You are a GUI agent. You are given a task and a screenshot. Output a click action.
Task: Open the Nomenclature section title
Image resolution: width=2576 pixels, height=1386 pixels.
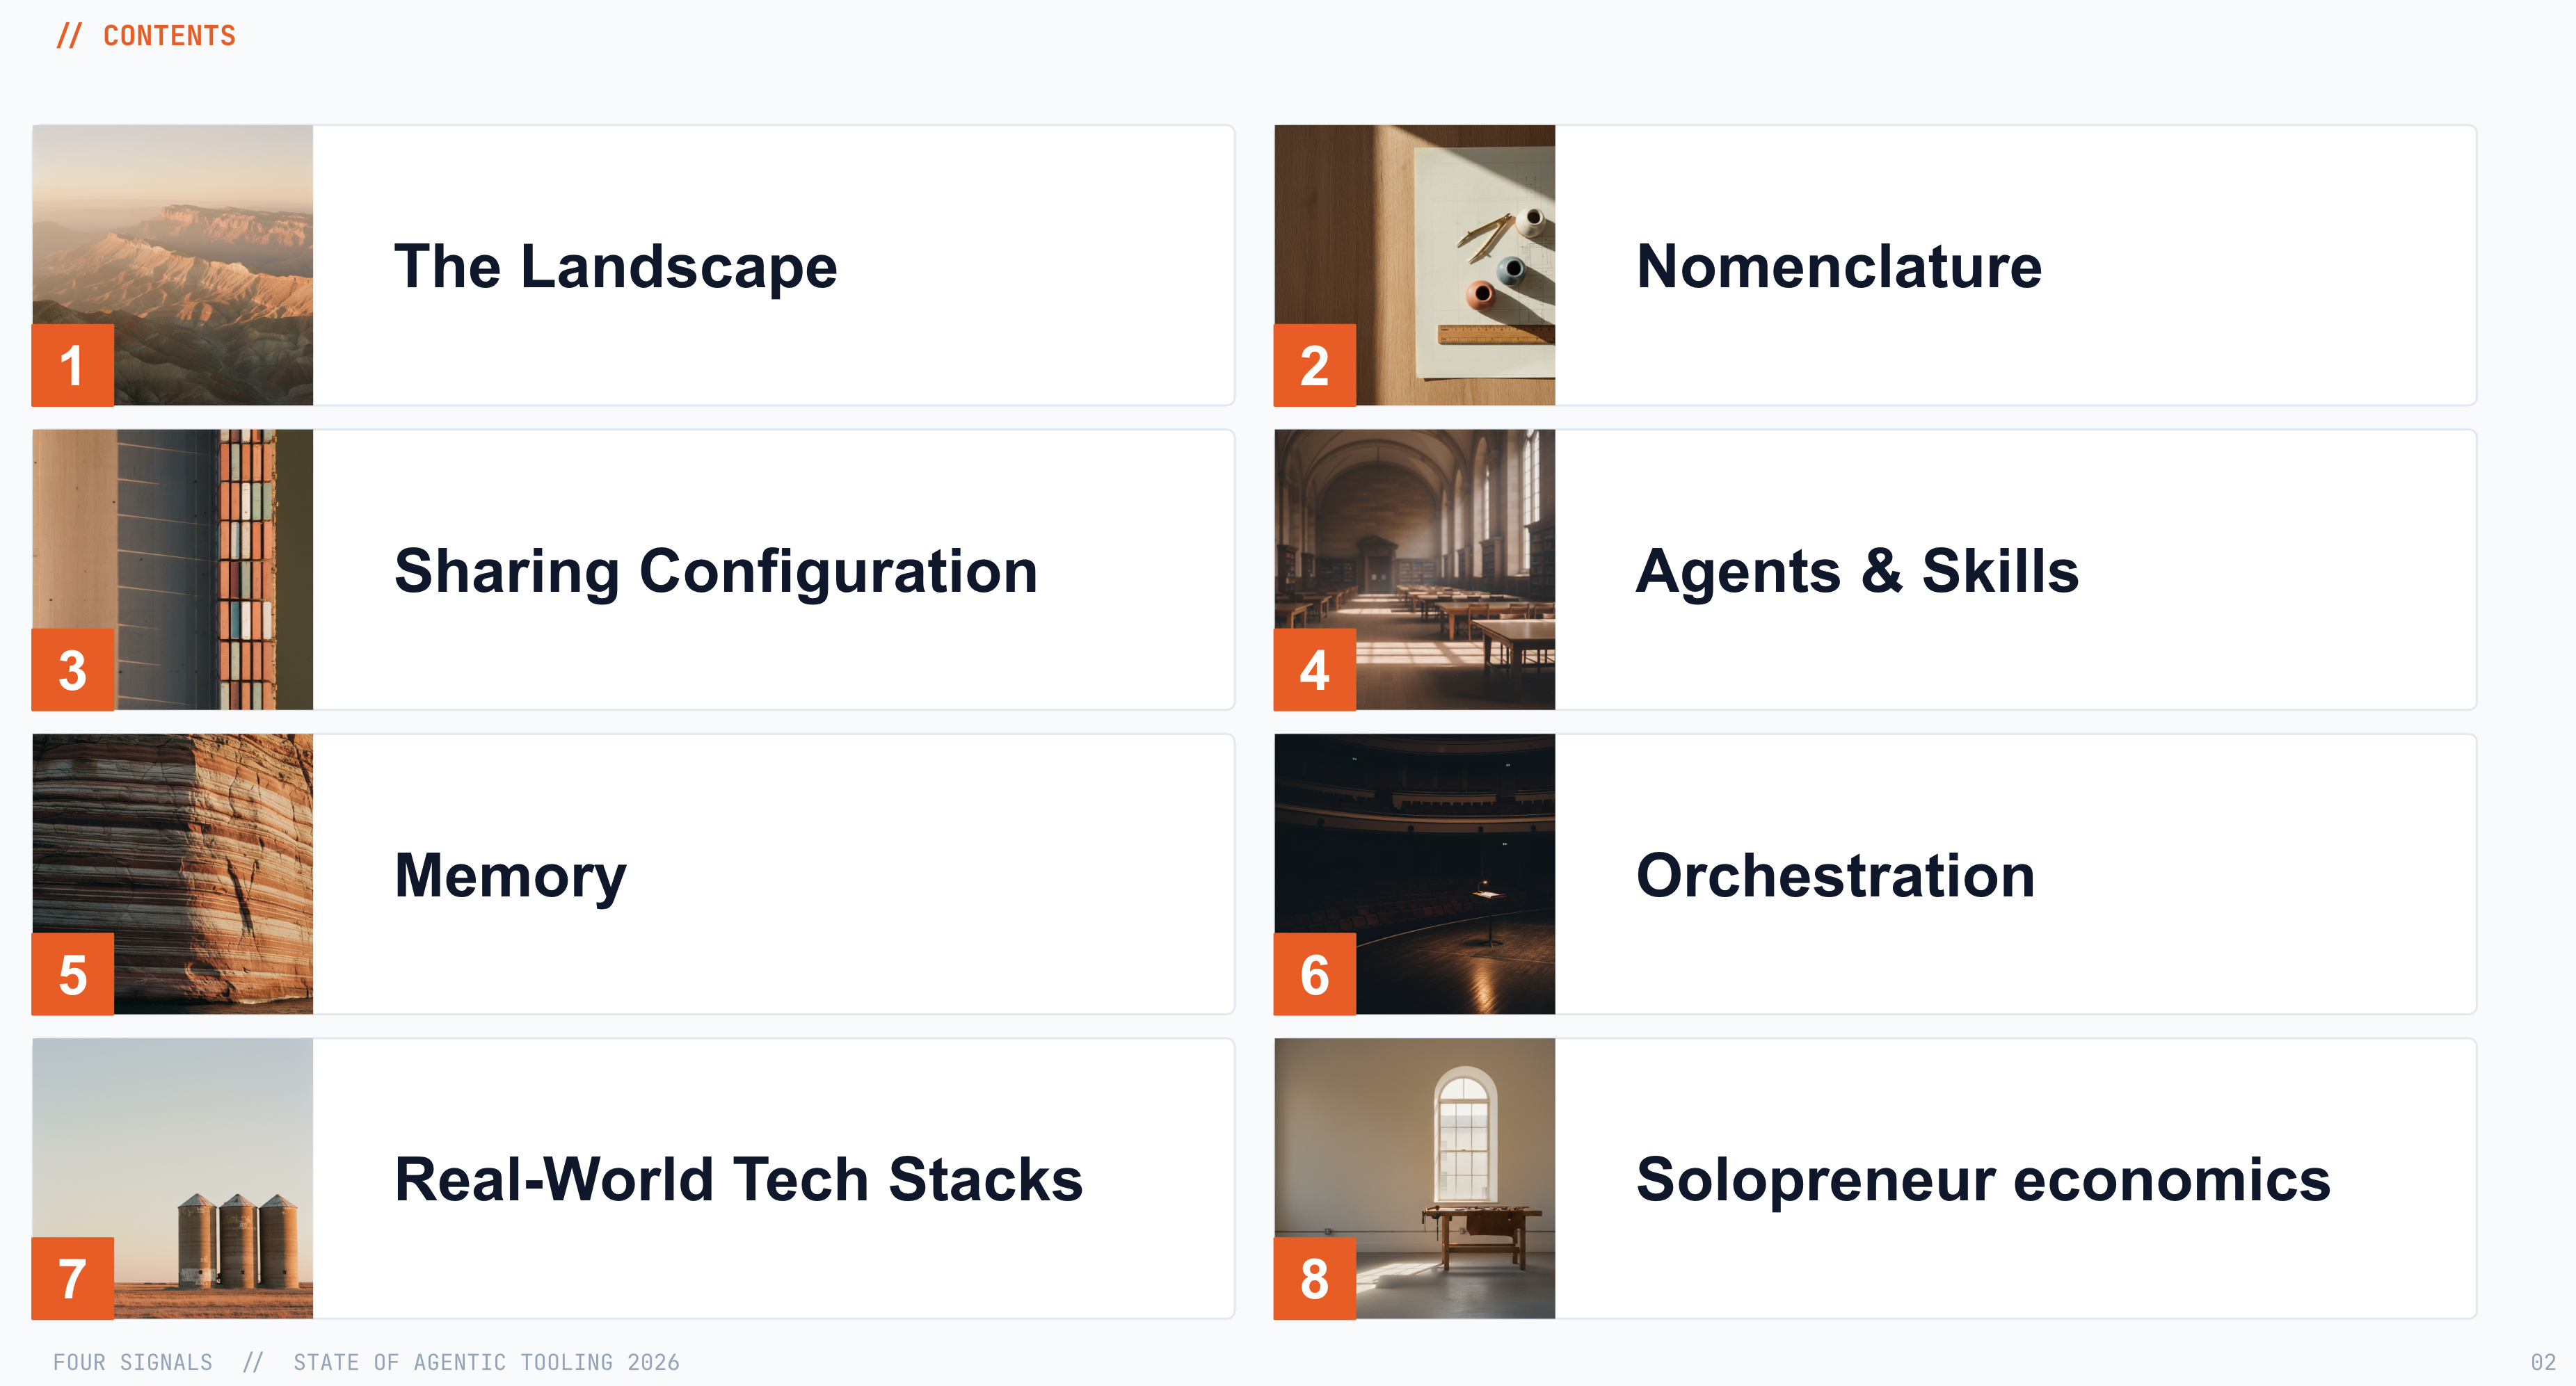click(x=1838, y=267)
